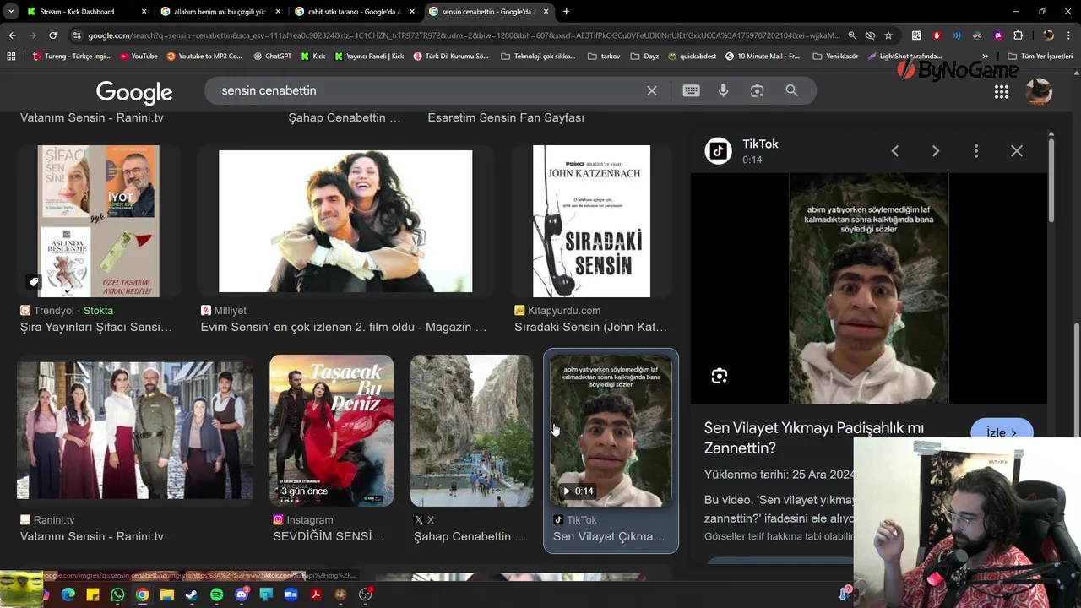This screenshot has width=1081, height=608.
Task: Open the tarkov bookmarks folder
Action: 603,57
